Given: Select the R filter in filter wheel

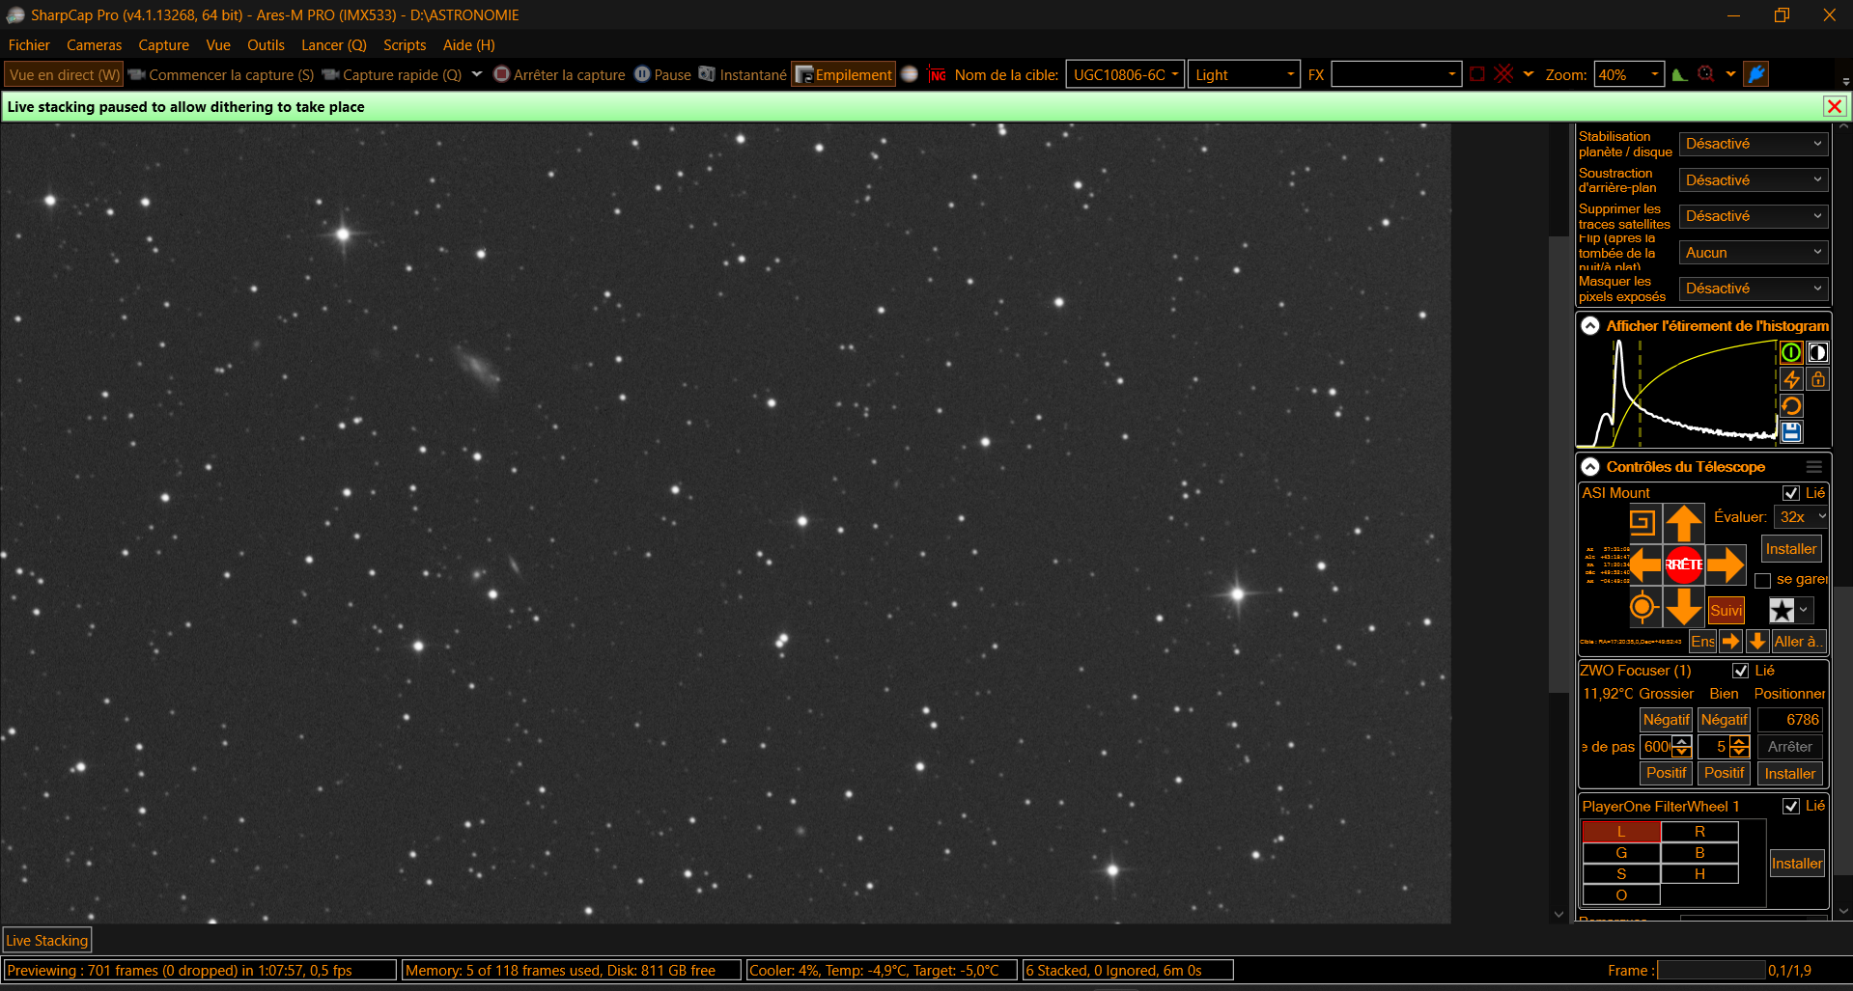Looking at the screenshot, I should point(1699,832).
